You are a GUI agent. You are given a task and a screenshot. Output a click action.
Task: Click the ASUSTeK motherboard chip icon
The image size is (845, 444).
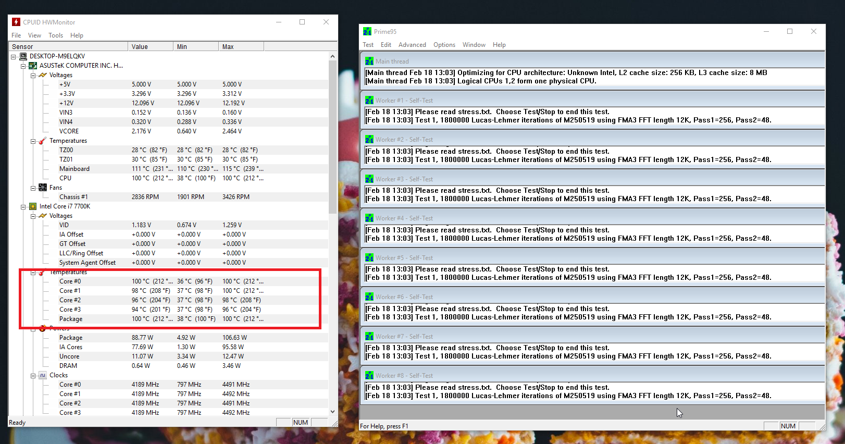(33, 66)
